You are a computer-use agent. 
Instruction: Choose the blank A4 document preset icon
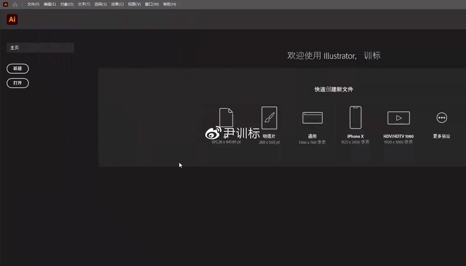[x=226, y=118]
